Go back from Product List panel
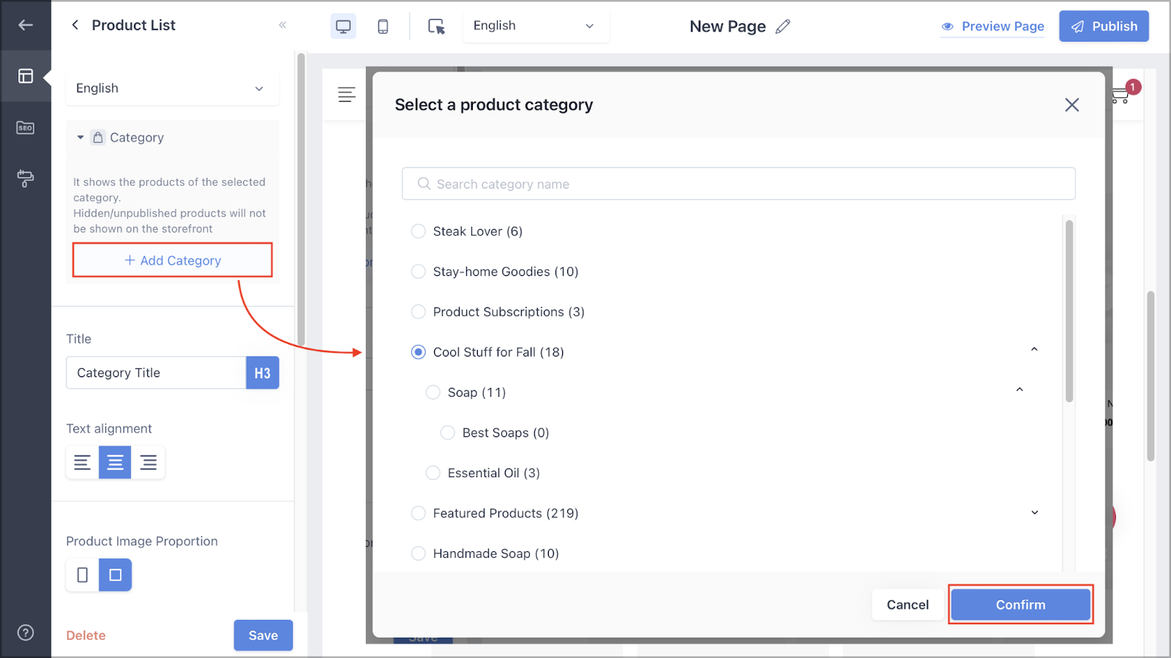 pos(75,25)
